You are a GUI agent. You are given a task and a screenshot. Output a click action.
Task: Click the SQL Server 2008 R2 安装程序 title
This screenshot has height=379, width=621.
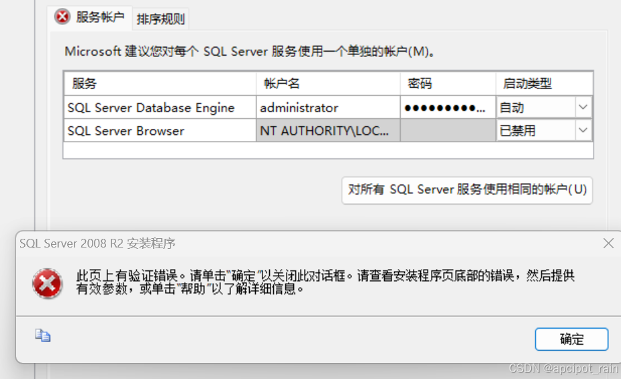pos(97,243)
